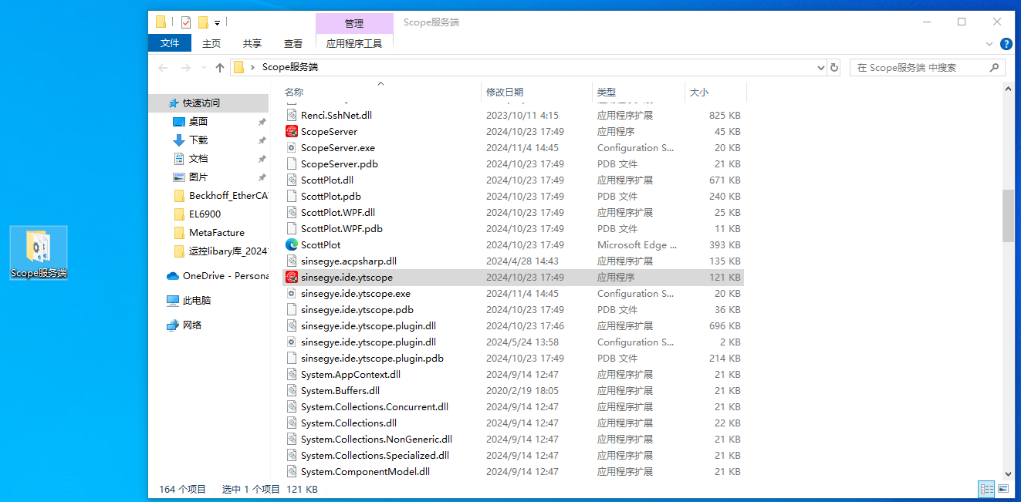Click the Properties icon in the quick access toolbar

click(185, 22)
